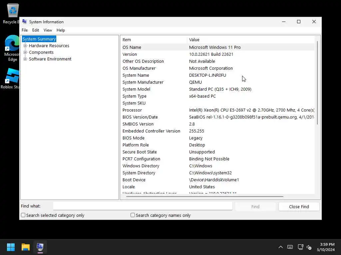Select the System Directory row
The image size is (341, 255).
coord(217,173)
